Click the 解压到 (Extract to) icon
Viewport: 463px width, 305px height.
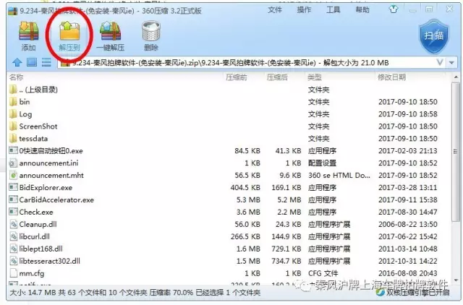69,30
